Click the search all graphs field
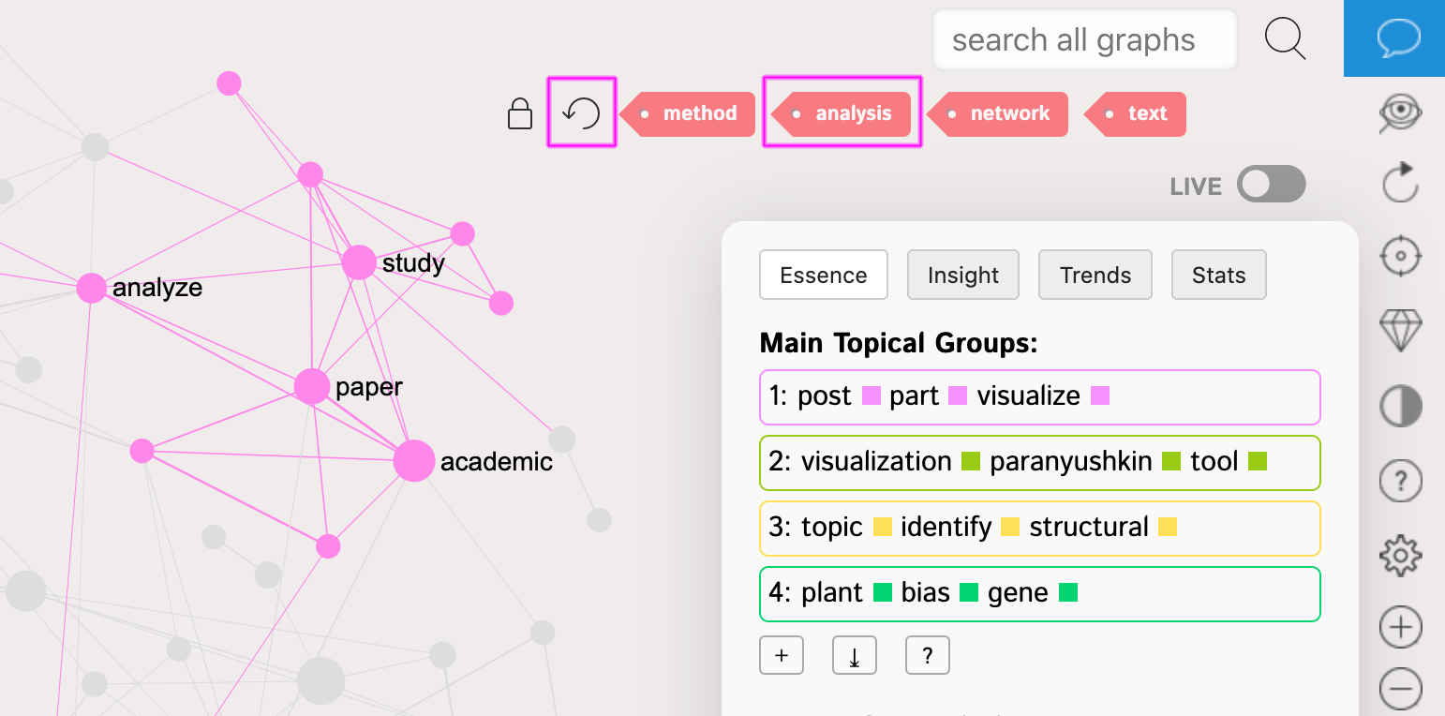Viewport: 1445px width, 716px height. point(1084,40)
